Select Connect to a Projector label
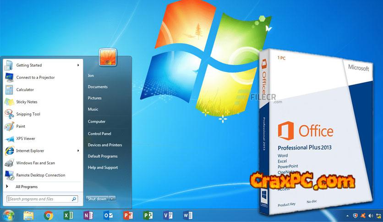The width and height of the screenshot is (383, 222). pos(35,78)
